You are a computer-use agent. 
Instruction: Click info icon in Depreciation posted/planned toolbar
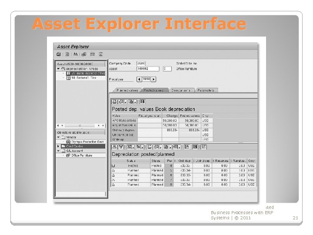pos(195,147)
